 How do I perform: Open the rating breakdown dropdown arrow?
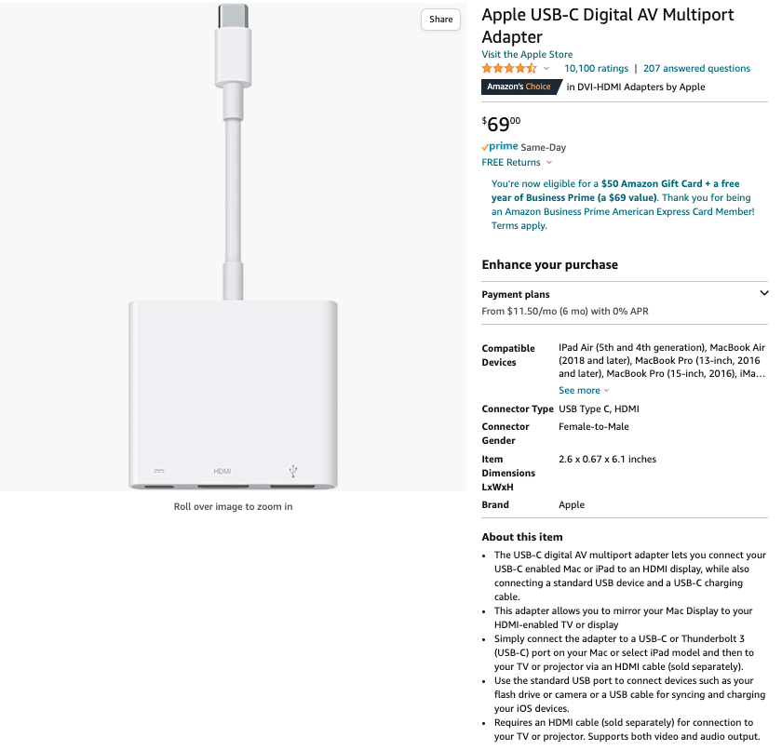coord(546,69)
